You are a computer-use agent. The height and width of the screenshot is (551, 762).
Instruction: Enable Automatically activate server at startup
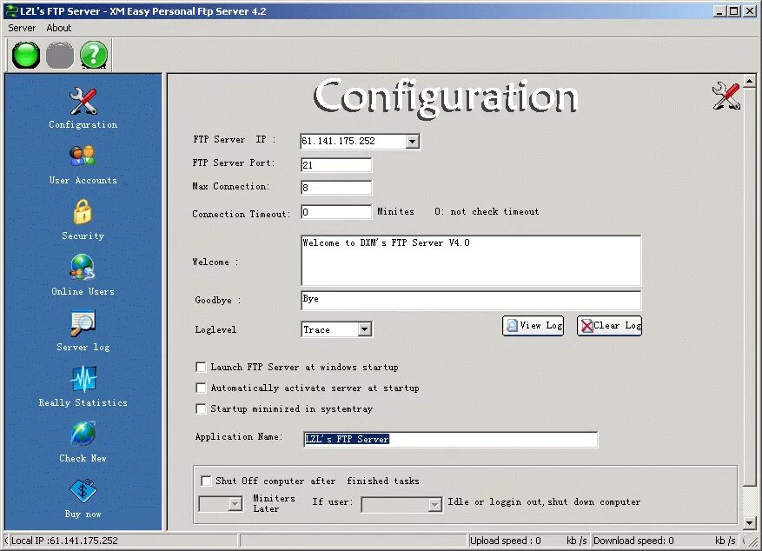tap(201, 388)
